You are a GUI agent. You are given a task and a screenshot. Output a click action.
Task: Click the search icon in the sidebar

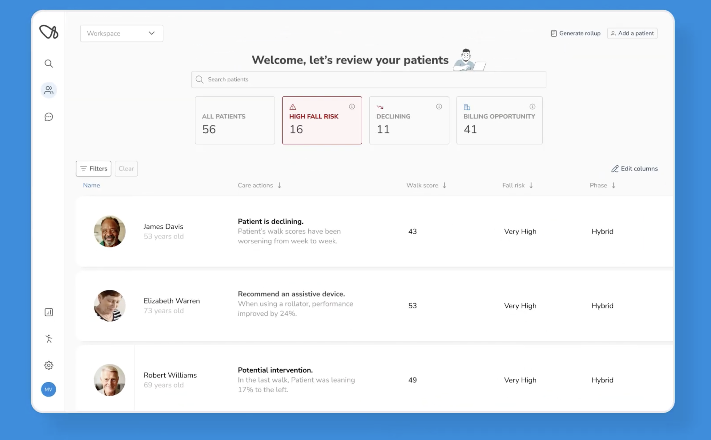coord(49,64)
